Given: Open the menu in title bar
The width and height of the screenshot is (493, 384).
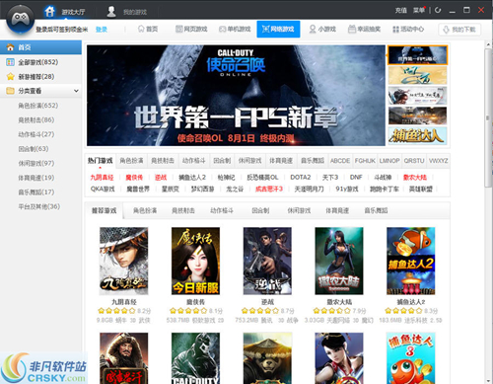Looking at the screenshot, I should point(419,10).
